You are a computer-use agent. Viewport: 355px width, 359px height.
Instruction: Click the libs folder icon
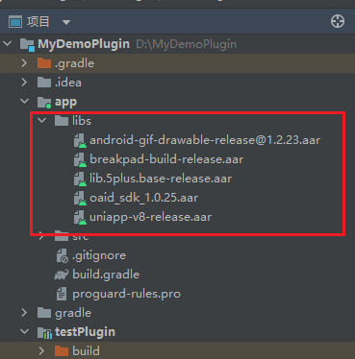point(62,121)
